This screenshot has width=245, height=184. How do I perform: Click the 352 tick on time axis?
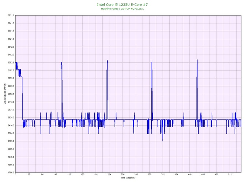tap(163, 174)
